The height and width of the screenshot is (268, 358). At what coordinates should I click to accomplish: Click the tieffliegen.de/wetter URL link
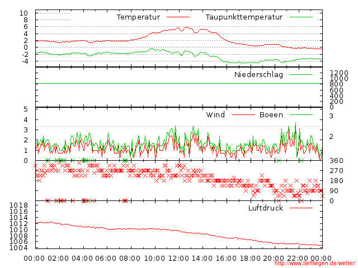point(315,263)
